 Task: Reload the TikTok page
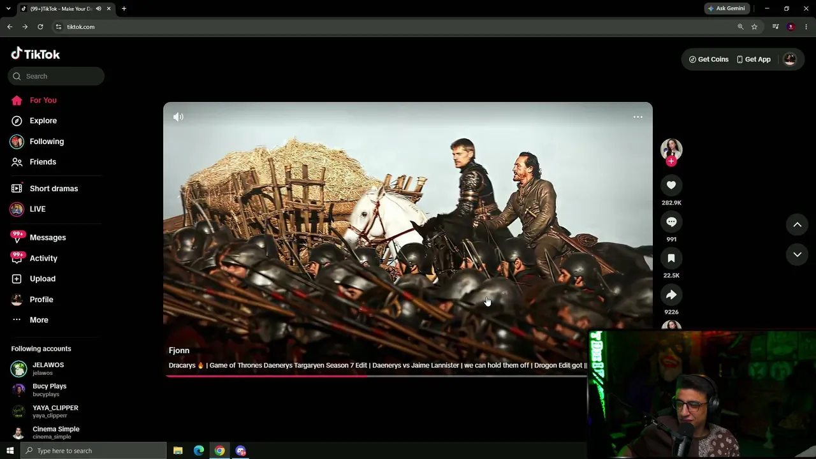click(40, 27)
